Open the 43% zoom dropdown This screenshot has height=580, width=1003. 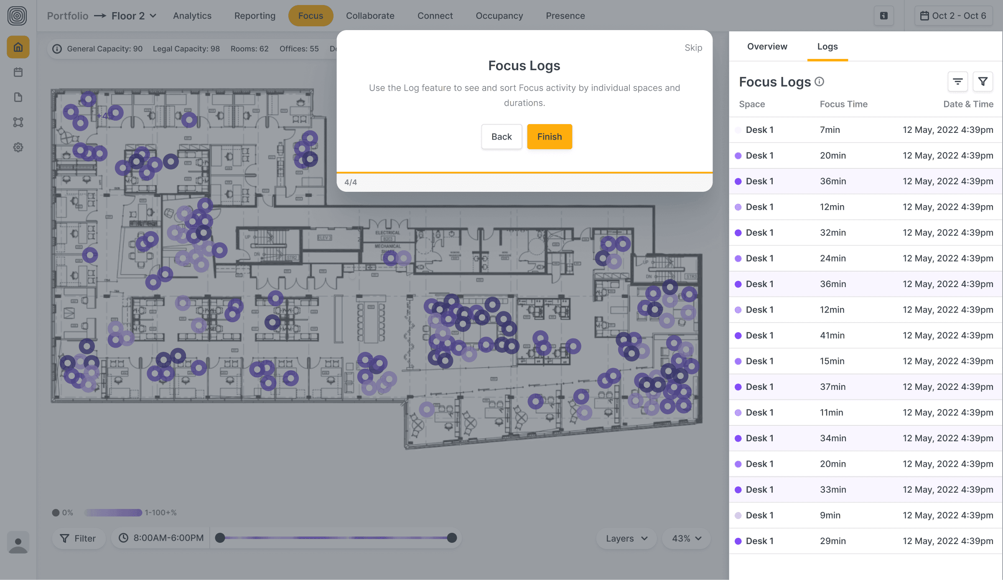686,538
